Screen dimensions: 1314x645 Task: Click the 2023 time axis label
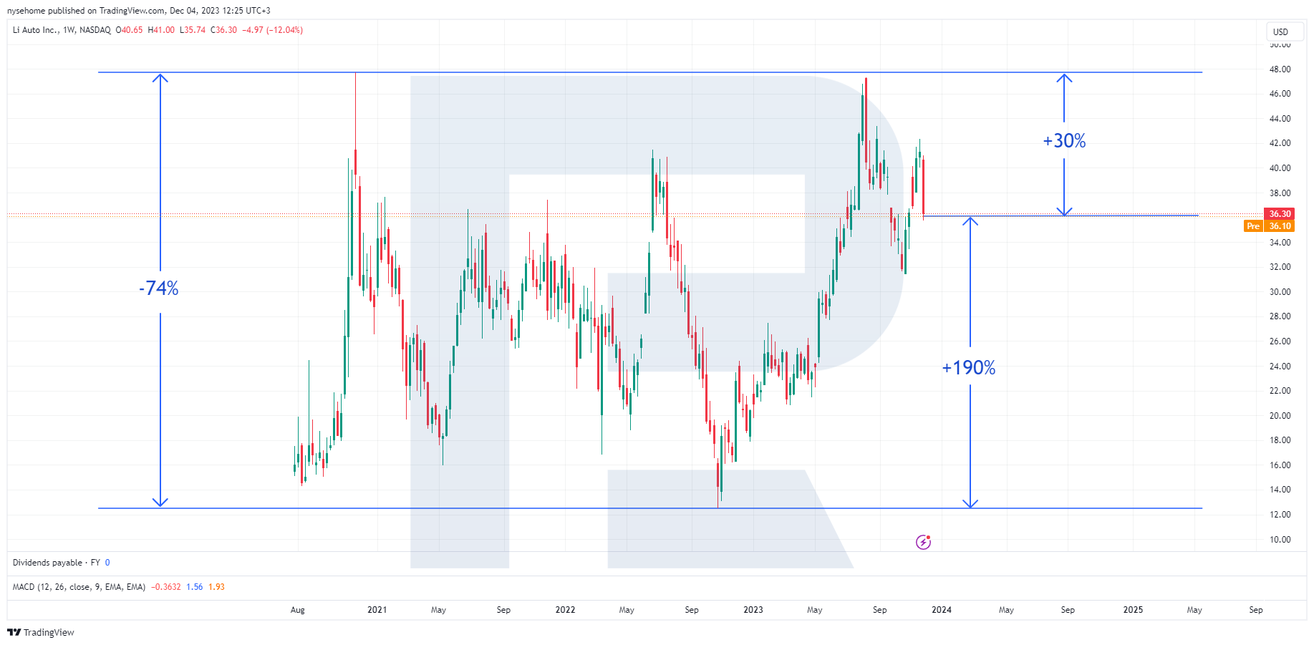753,610
